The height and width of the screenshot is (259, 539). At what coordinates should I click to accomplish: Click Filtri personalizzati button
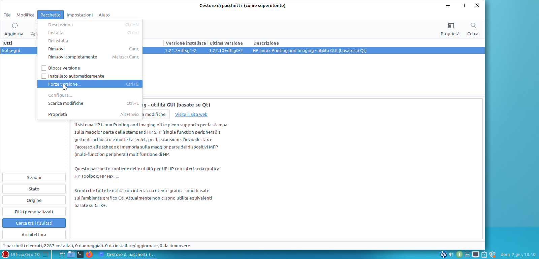pyautogui.click(x=34, y=212)
